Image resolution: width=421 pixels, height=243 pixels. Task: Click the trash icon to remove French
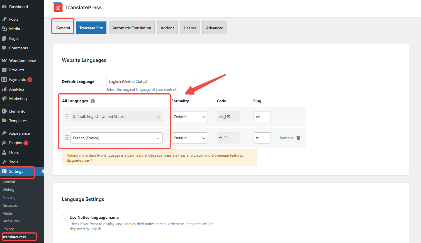point(298,138)
